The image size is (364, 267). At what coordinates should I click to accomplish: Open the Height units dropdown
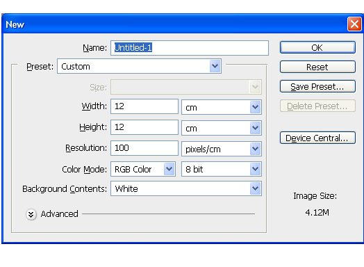pos(221,128)
